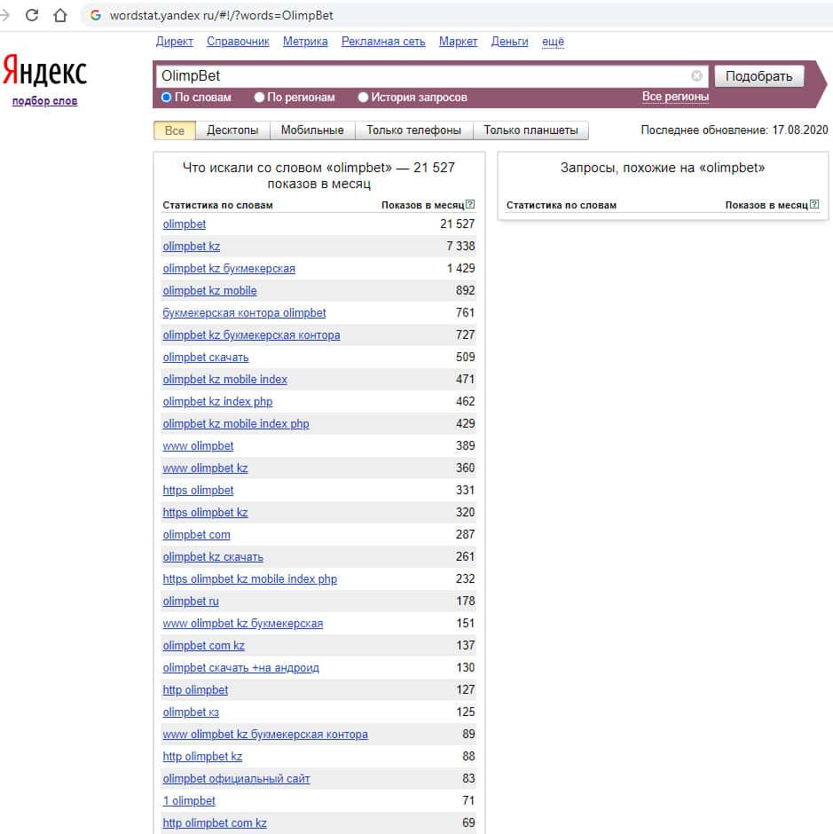Open the olimpbet com kz link

click(x=204, y=646)
